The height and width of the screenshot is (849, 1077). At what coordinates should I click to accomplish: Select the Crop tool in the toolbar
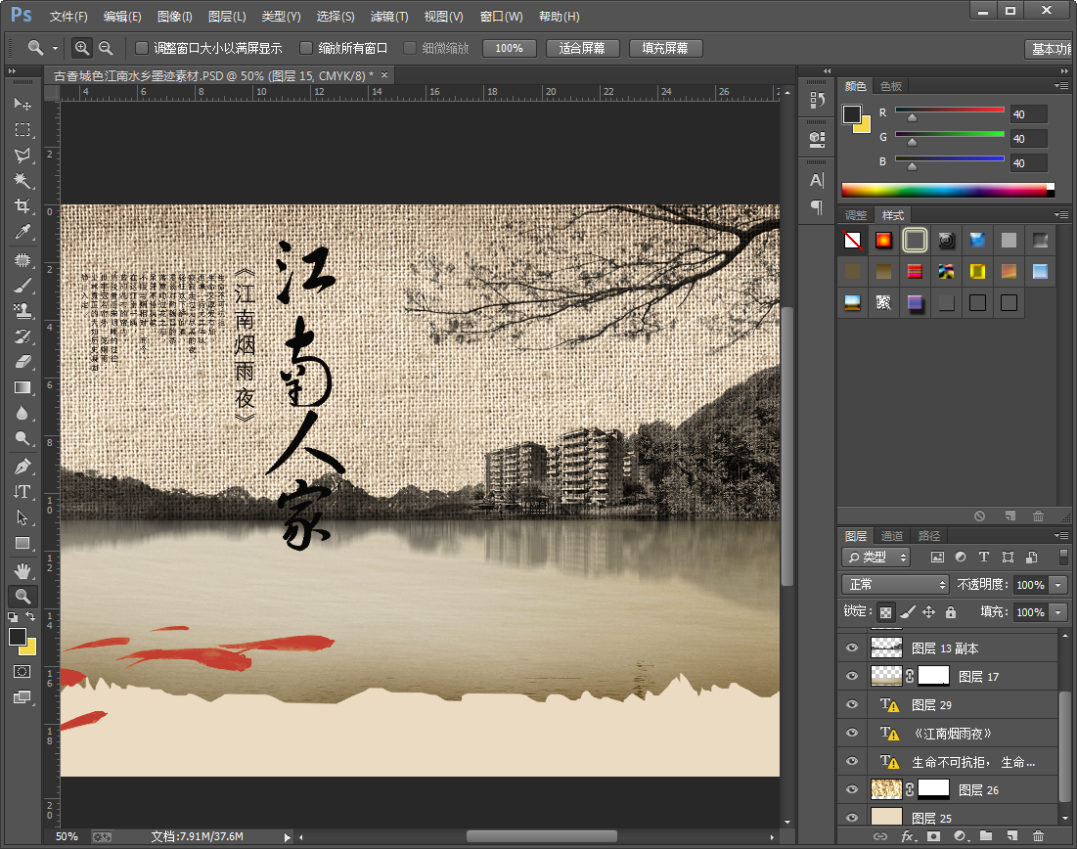click(22, 206)
